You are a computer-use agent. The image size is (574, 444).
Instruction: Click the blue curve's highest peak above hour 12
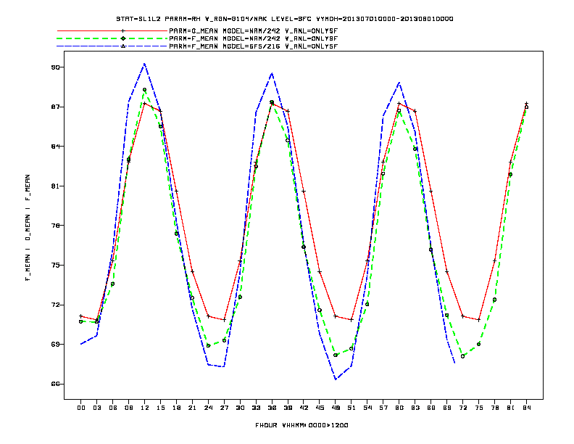(145, 64)
